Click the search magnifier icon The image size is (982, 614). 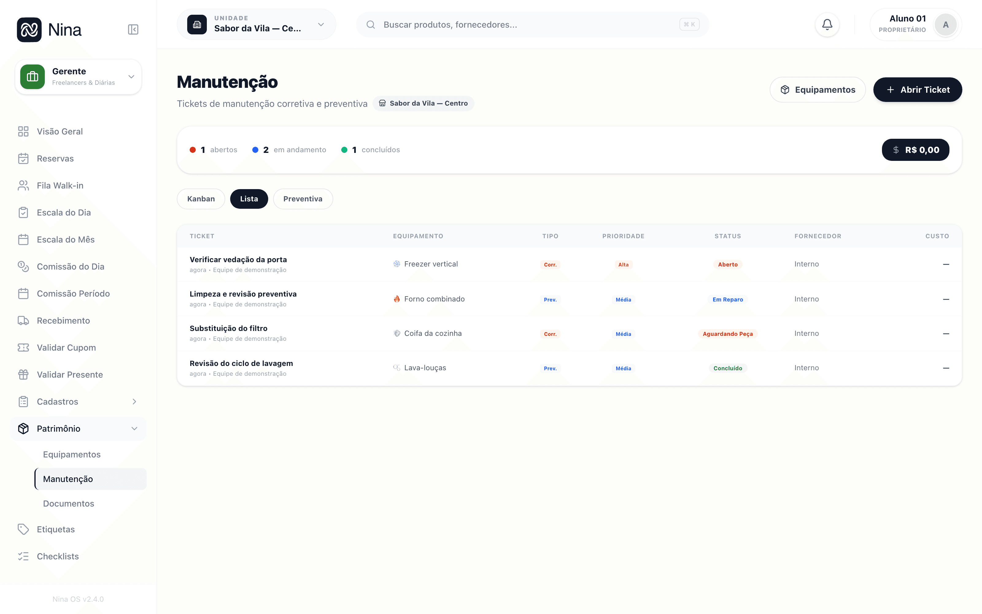370,25
